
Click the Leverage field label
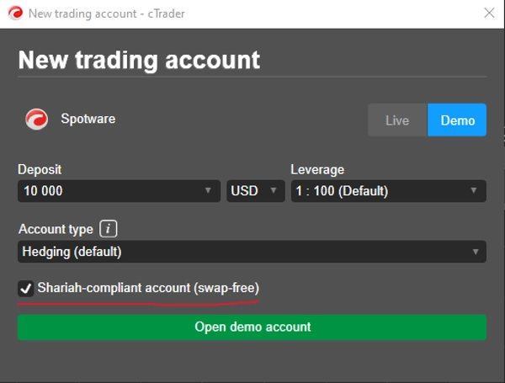click(317, 170)
